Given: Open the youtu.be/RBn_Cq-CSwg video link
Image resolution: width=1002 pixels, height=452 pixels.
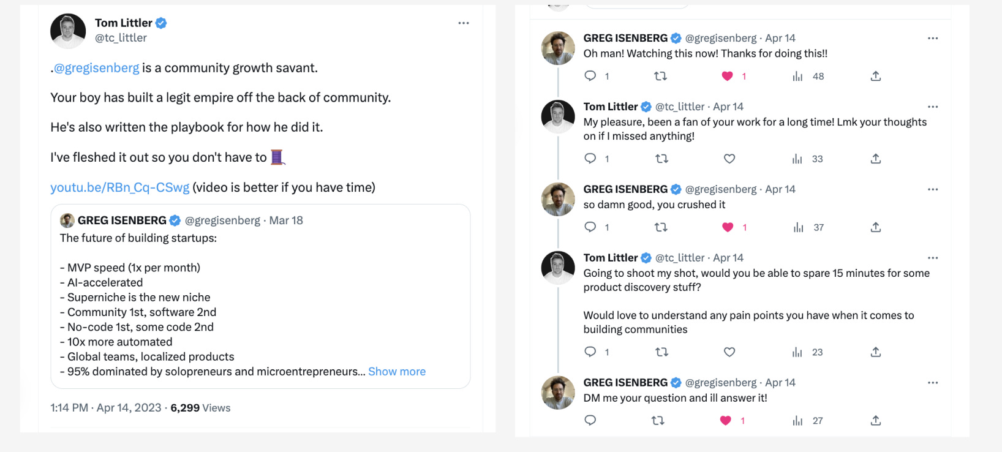Looking at the screenshot, I should coord(120,187).
